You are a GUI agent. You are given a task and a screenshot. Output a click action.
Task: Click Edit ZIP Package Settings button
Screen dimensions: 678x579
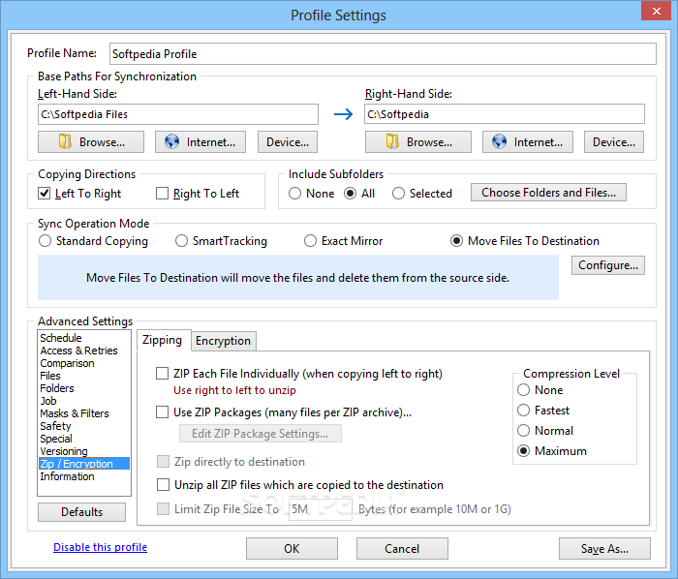[x=261, y=434]
